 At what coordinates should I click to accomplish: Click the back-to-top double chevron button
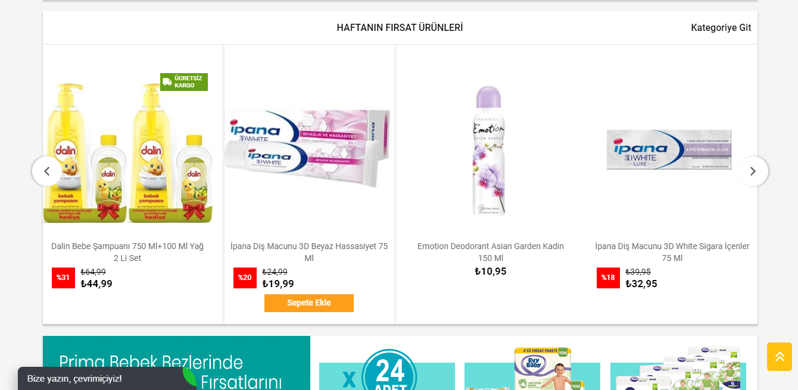[780, 357]
